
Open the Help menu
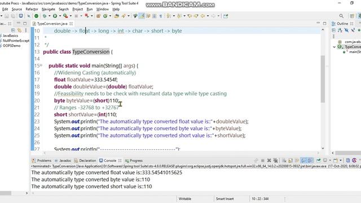tap(116, 9)
